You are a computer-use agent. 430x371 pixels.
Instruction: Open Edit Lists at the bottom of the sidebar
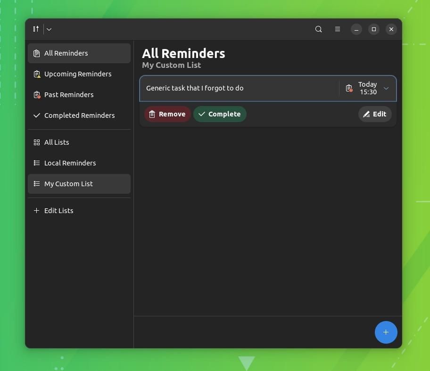(x=58, y=210)
